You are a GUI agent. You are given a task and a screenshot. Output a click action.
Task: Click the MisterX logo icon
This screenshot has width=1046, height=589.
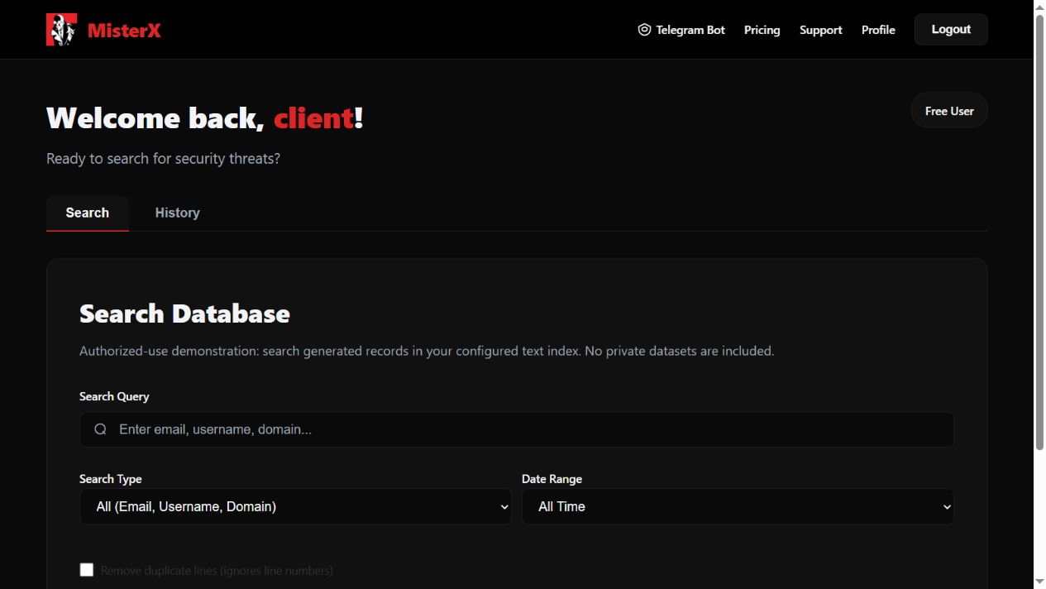61,30
